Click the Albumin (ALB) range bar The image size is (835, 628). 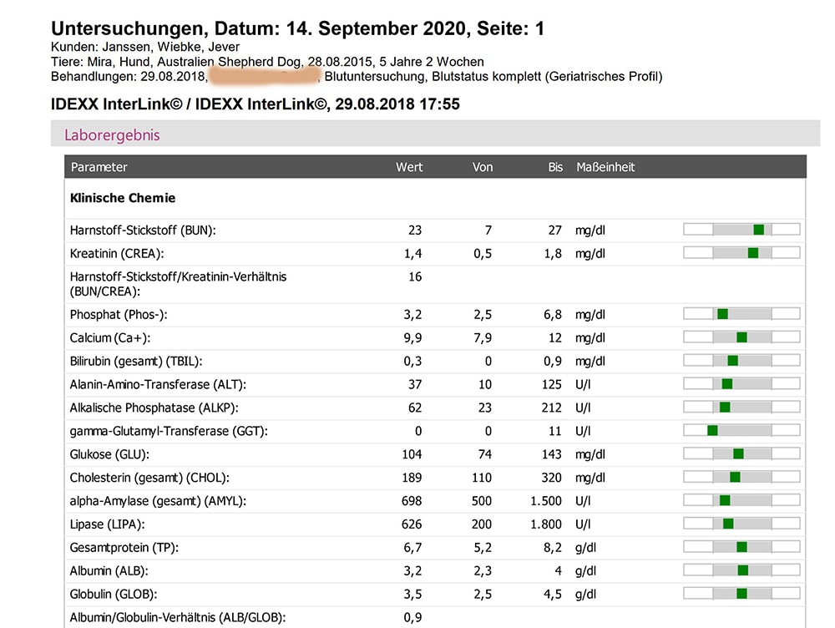pos(741,570)
